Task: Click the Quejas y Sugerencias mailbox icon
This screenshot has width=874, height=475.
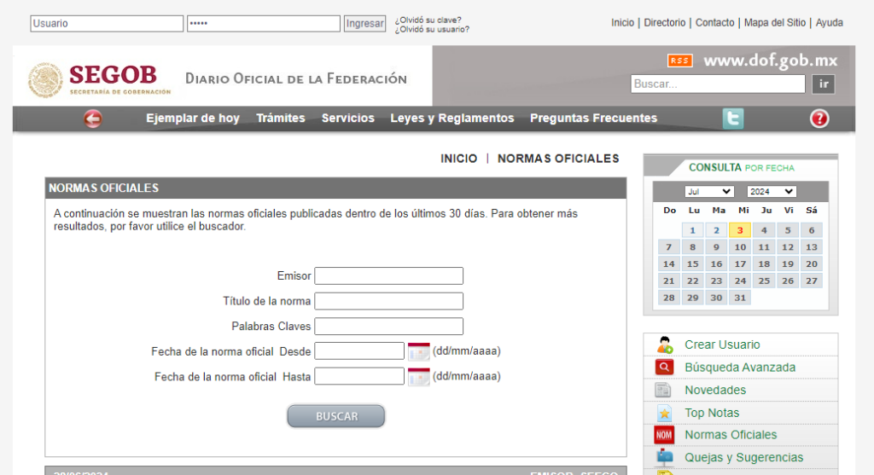Action: point(664,457)
